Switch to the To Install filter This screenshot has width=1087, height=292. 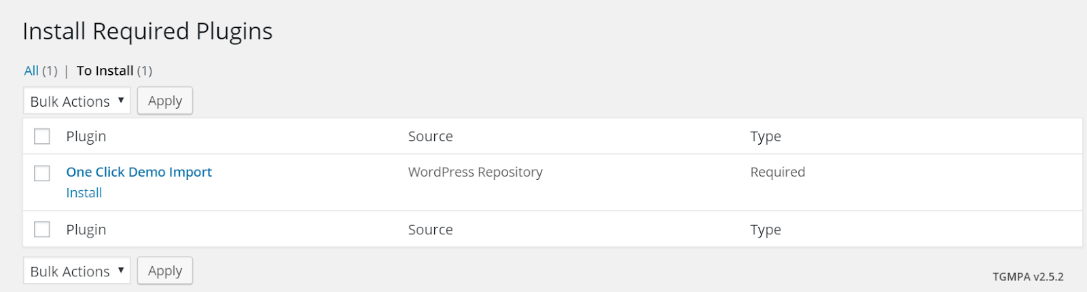click(105, 71)
